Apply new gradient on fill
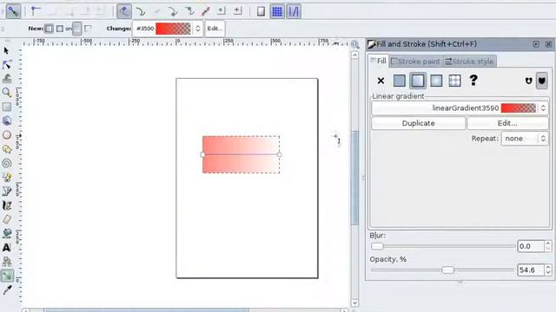Screen dimensions: 556x312 pos(77,29)
